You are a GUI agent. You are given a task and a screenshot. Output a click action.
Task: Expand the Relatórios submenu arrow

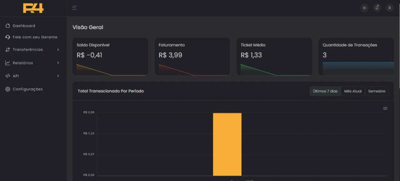coord(58,63)
